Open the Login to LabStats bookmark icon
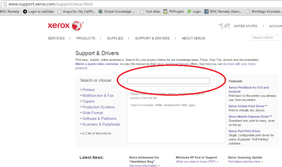282x167 pixels. tap(25, 12)
